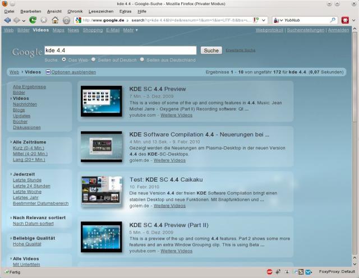Open the Webprotokoll link
Screen dimensions: 359x278
(269, 30)
